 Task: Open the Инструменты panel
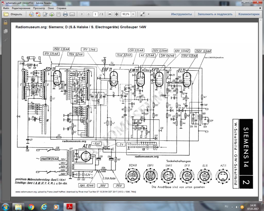[x=181, y=14]
